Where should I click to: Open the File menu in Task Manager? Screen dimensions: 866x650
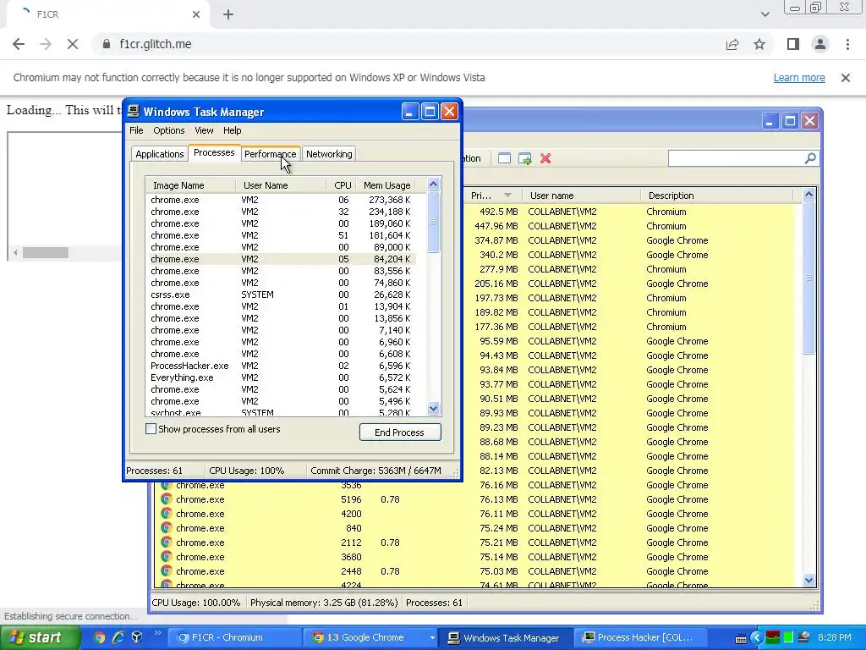point(136,130)
